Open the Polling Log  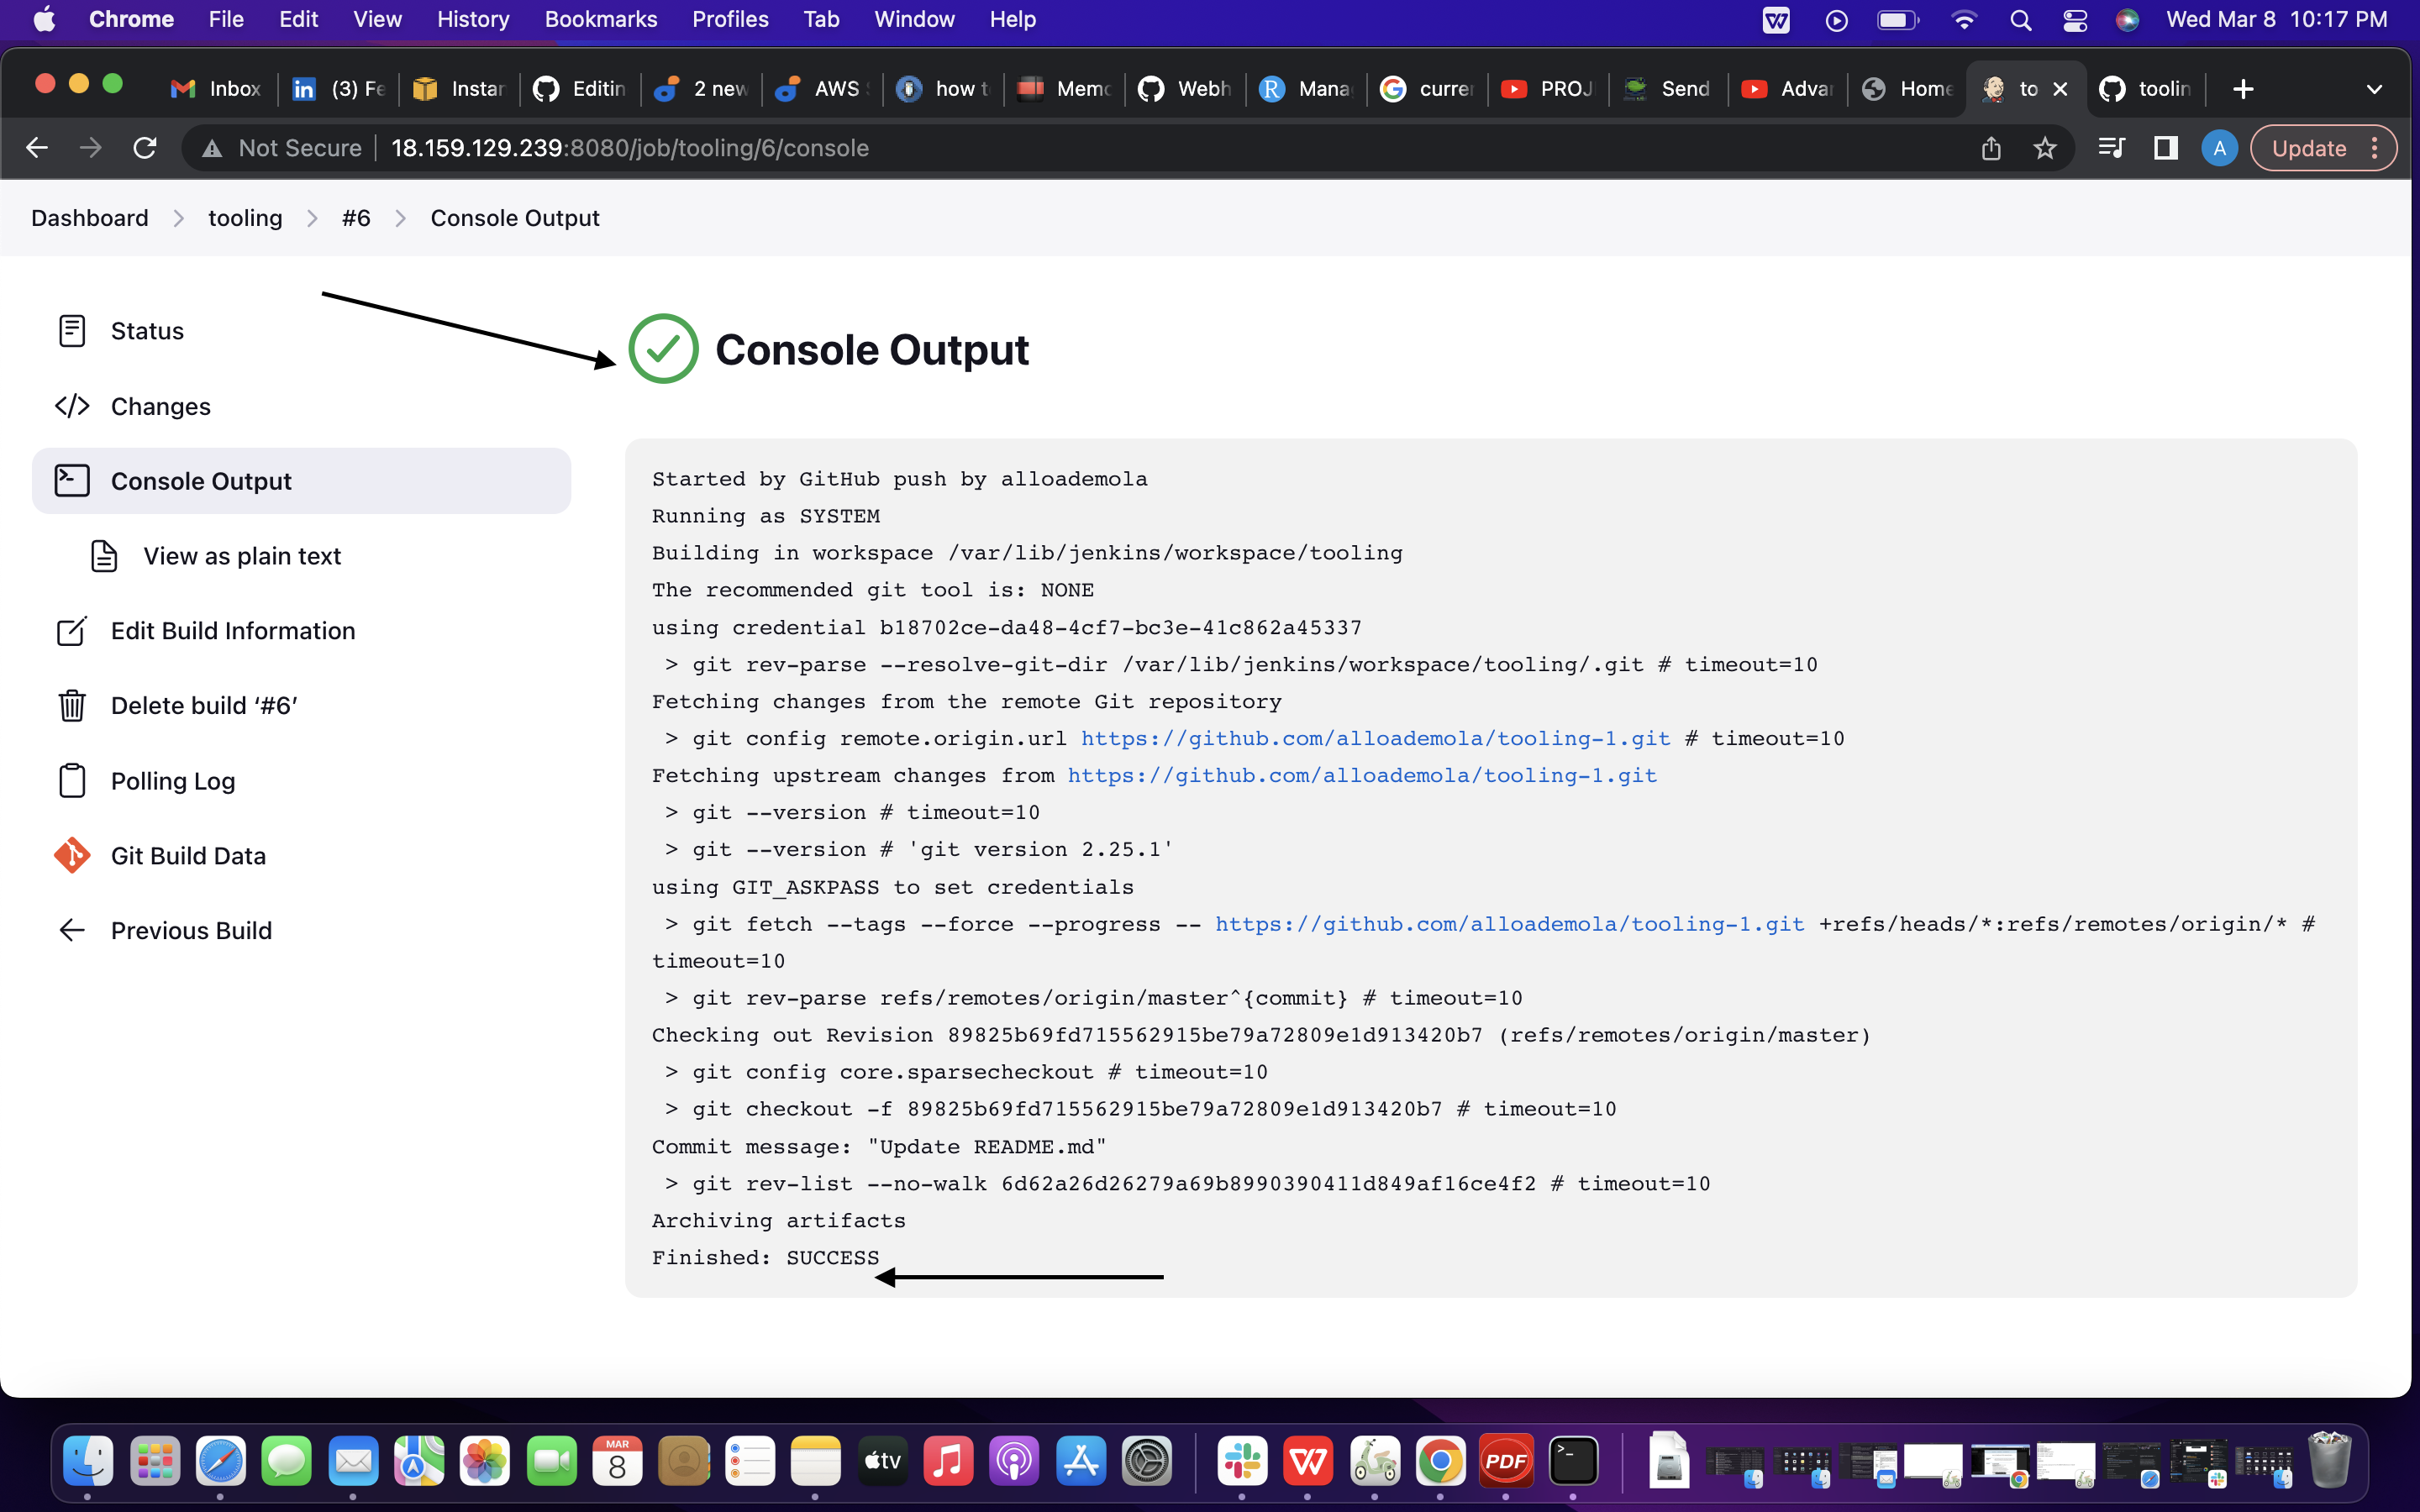[173, 781]
